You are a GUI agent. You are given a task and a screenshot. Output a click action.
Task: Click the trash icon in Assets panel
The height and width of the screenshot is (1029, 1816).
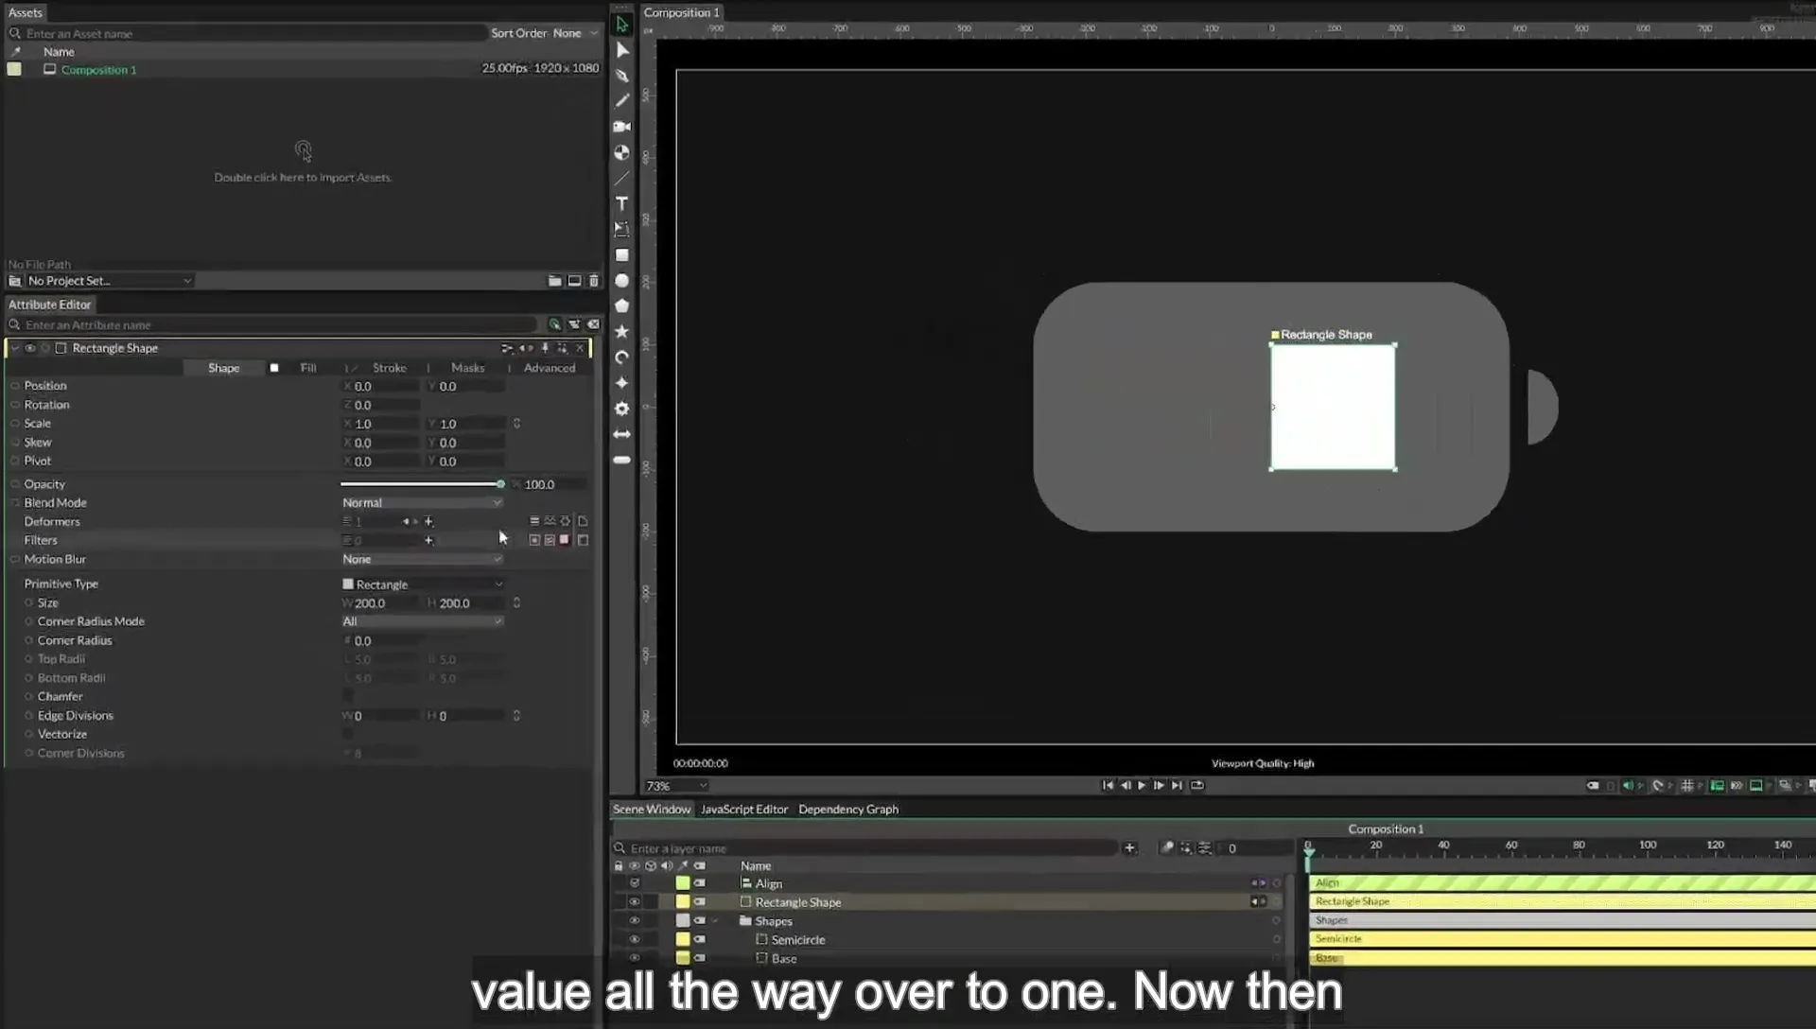[594, 281]
